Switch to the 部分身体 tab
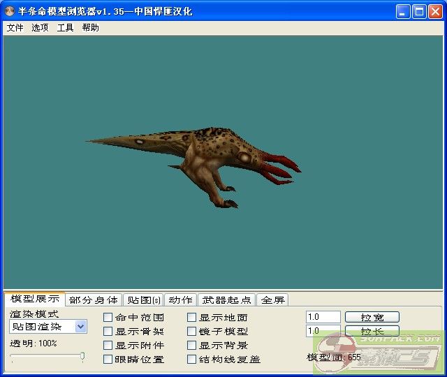 pos(94,300)
